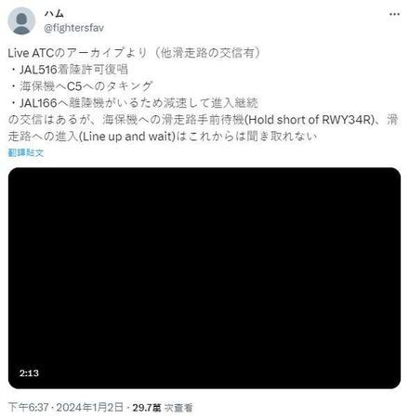409x418 pixels.
Task: Play the black video in the post
Action: click(x=204, y=278)
